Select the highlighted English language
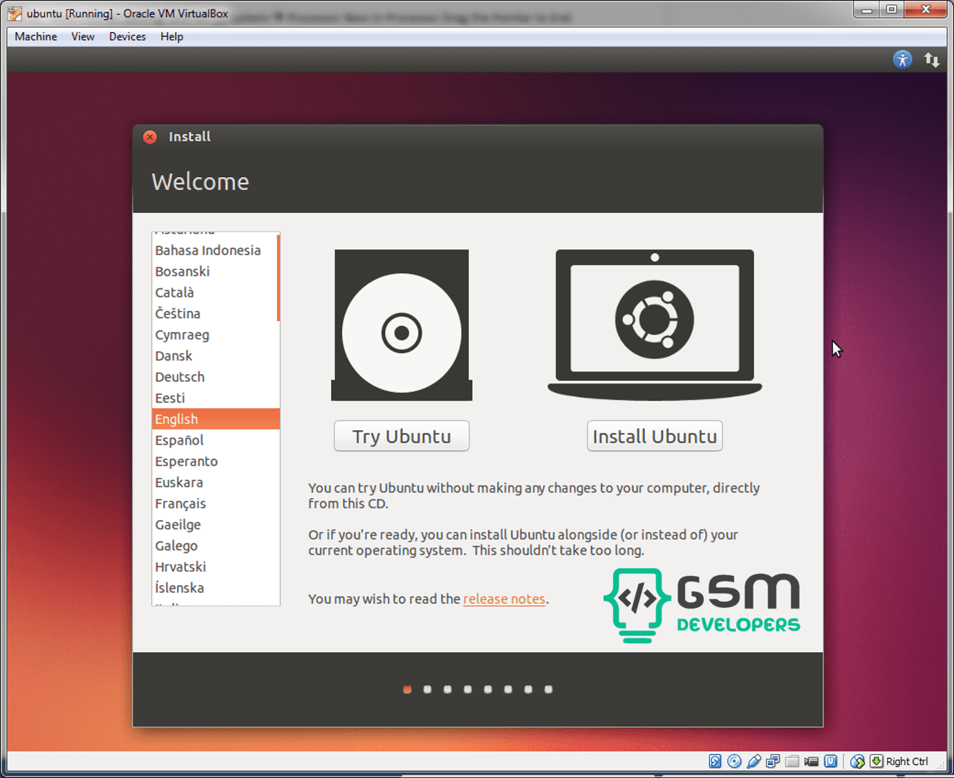Image resolution: width=954 pixels, height=778 pixels. coord(216,419)
